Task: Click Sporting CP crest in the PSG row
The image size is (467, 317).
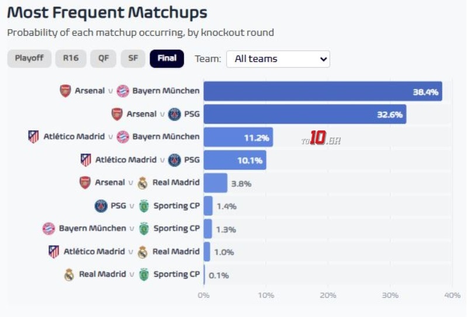Action: pos(144,206)
